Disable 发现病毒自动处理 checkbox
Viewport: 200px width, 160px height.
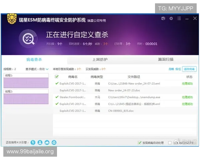coord(139,143)
